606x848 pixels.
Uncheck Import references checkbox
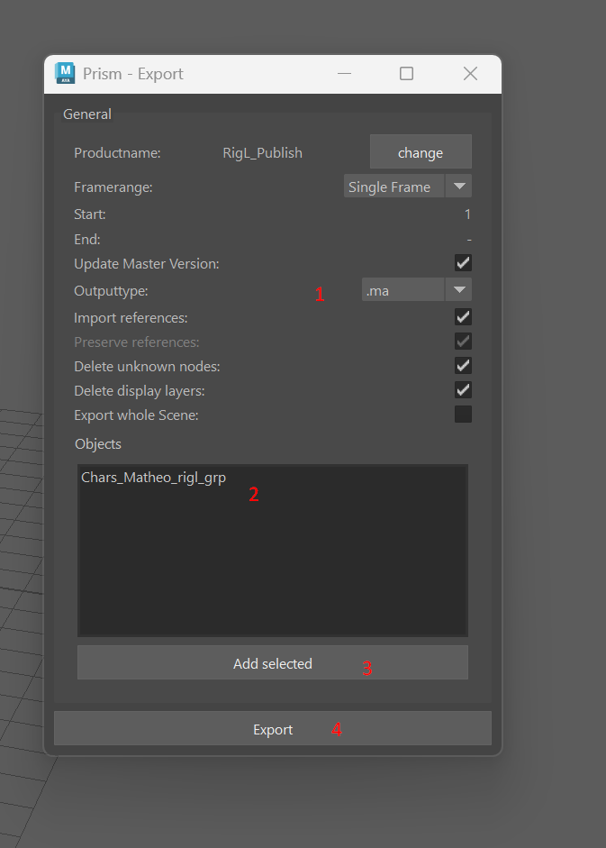463,317
